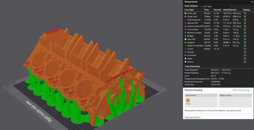
Task: Enable Travel moves display checkbox
Action: [245, 49]
